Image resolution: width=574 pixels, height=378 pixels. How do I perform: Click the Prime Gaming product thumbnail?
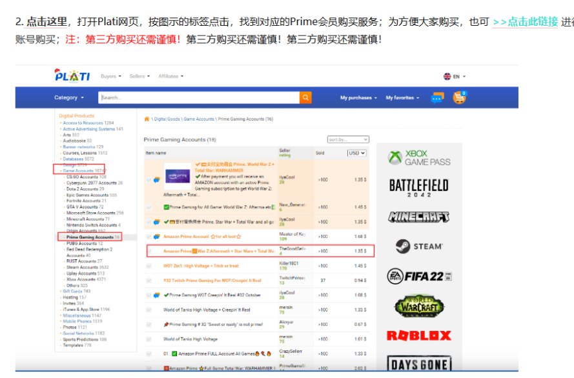tap(178, 176)
